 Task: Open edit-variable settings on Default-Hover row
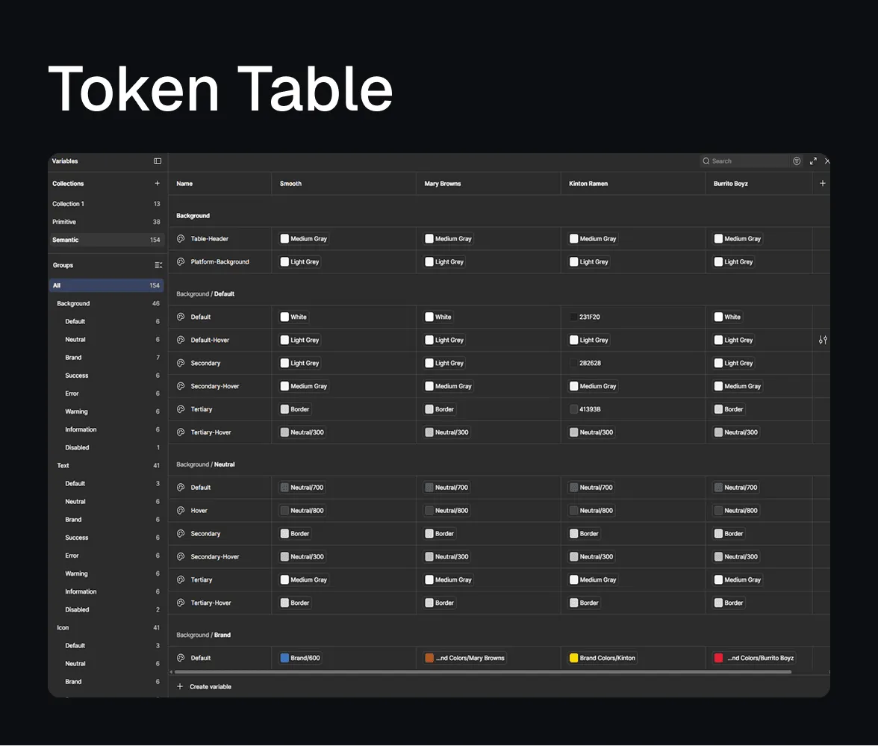pyautogui.click(x=823, y=340)
